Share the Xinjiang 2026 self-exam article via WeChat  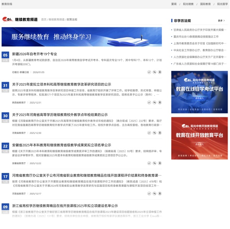tap(154, 72)
